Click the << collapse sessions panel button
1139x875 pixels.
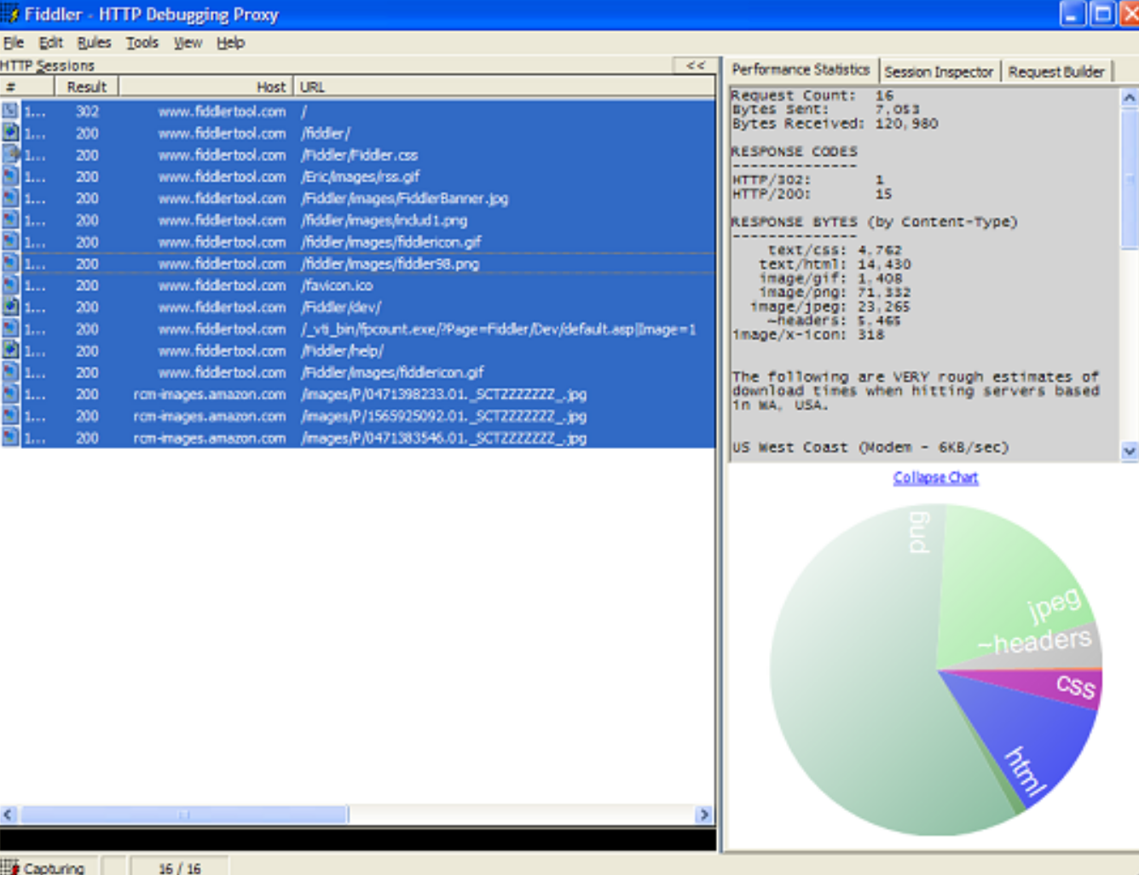(x=696, y=66)
